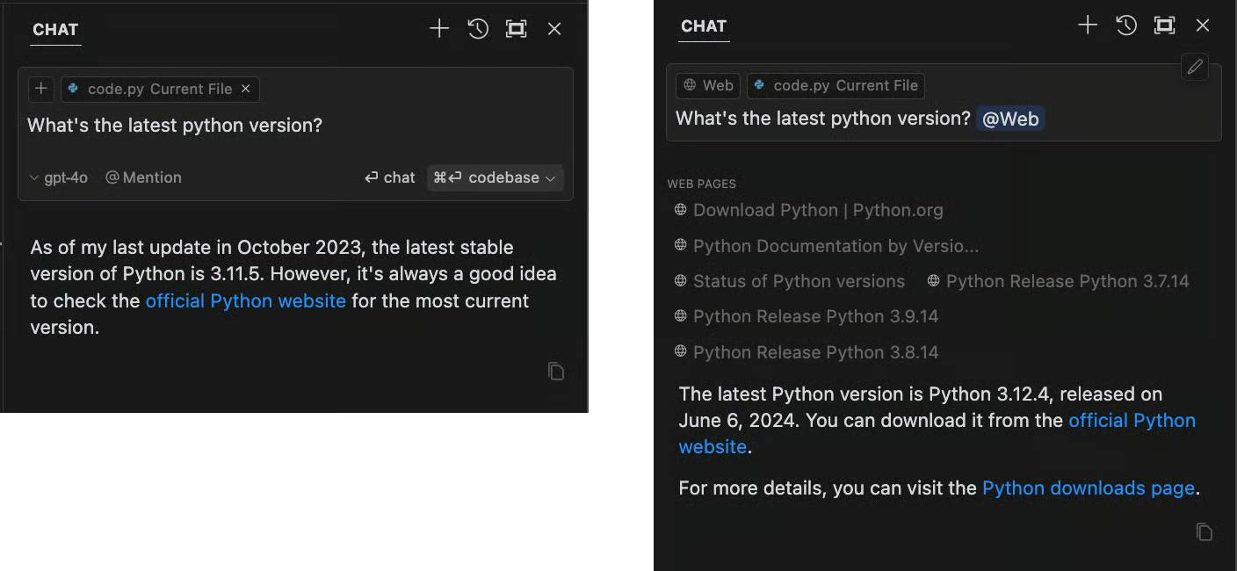This screenshot has height=571, width=1237.
Task: Select the CHAT tab on the left panel
Action: pyautogui.click(x=55, y=29)
